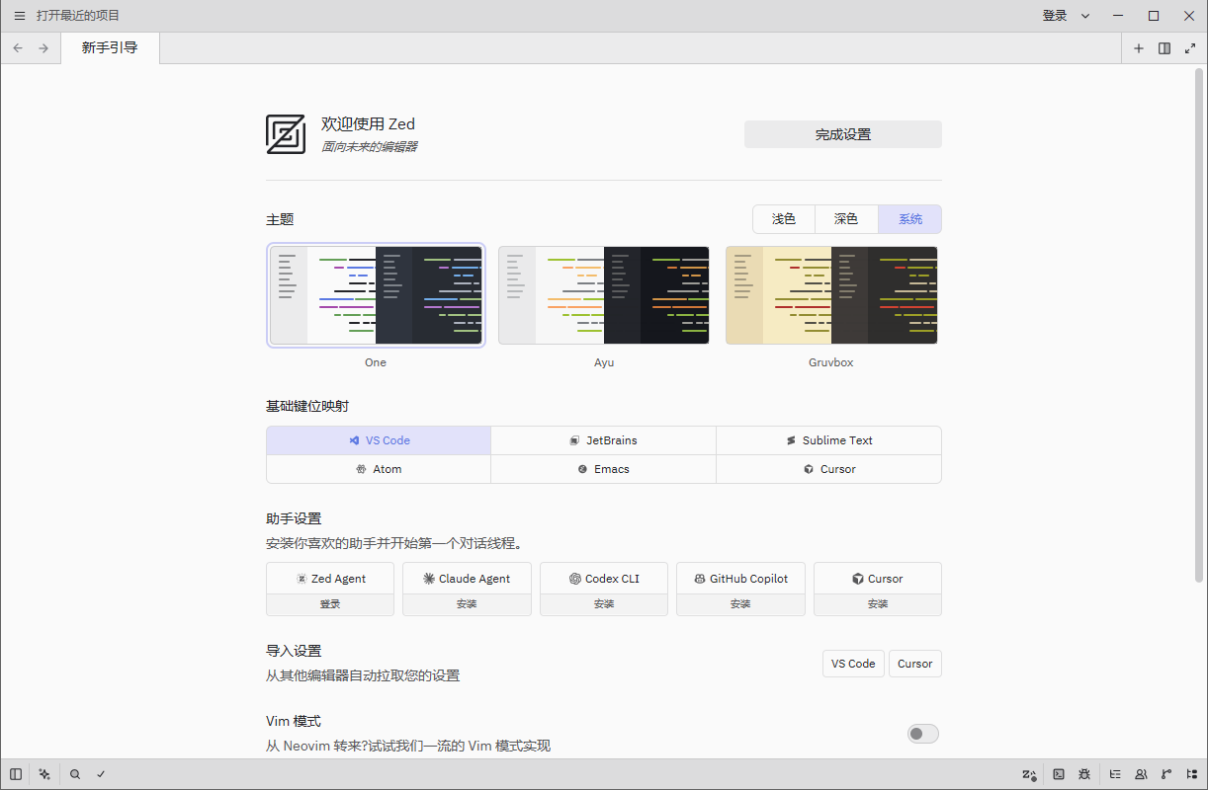Choose the Gruvbox theme preview
This screenshot has width=1208, height=790.
[x=831, y=295]
